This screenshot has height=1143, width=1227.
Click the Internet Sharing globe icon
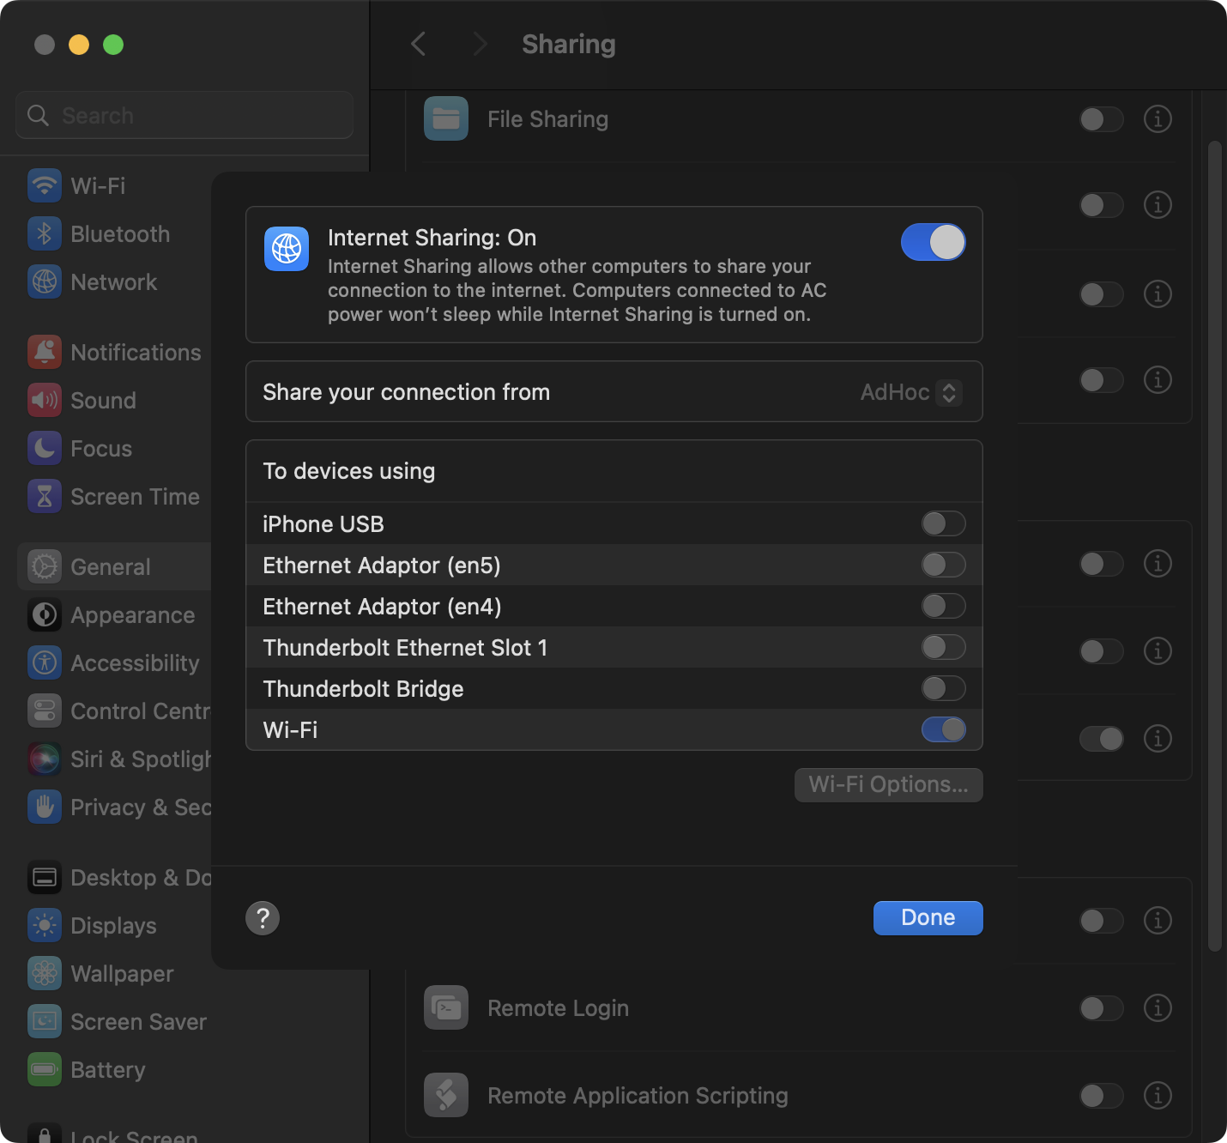pyautogui.click(x=287, y=249)
